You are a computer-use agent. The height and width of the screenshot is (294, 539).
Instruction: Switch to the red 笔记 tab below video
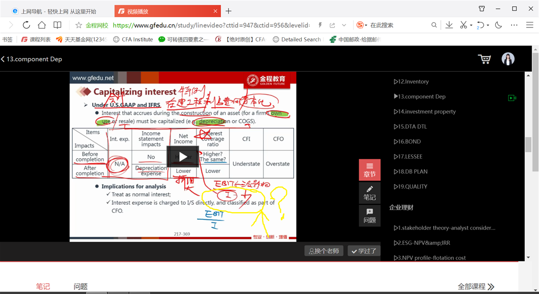click(x=43, y=287)
